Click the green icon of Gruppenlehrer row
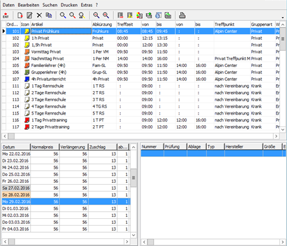Screen dimensions: 287x246 coord(27,72)
